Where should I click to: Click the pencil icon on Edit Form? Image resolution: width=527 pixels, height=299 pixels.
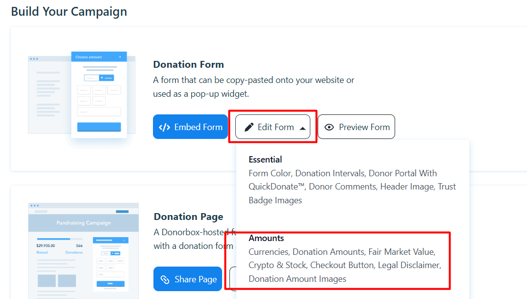[x=249, y=127]
